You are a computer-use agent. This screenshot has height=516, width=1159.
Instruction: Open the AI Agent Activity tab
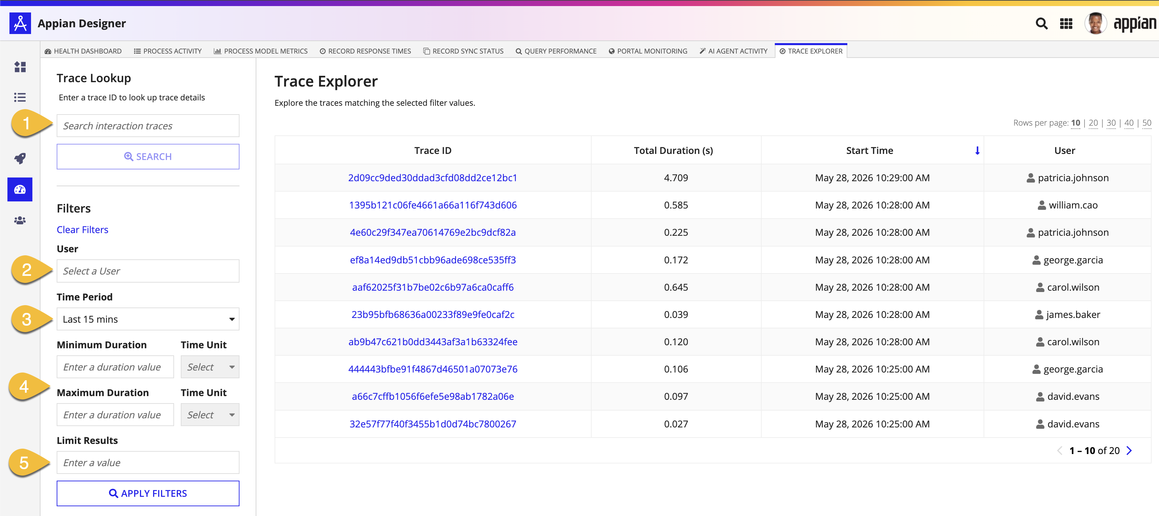[734, 51]
